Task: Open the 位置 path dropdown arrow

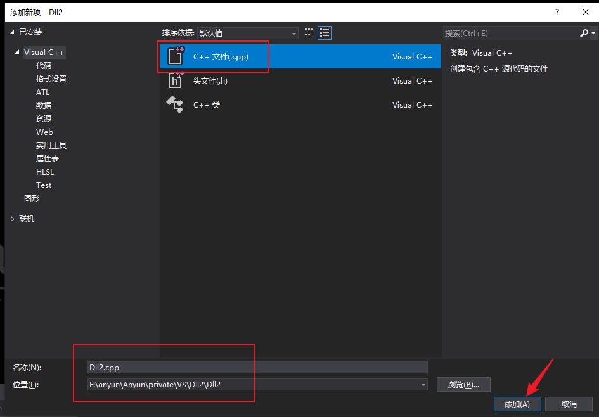Action: click(x=423, y=385)
